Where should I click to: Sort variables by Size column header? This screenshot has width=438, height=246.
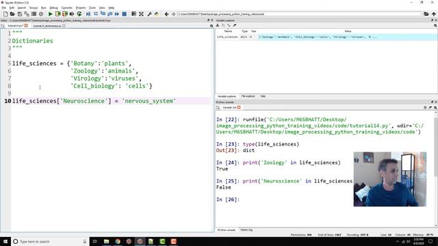(x=254, y=31)
